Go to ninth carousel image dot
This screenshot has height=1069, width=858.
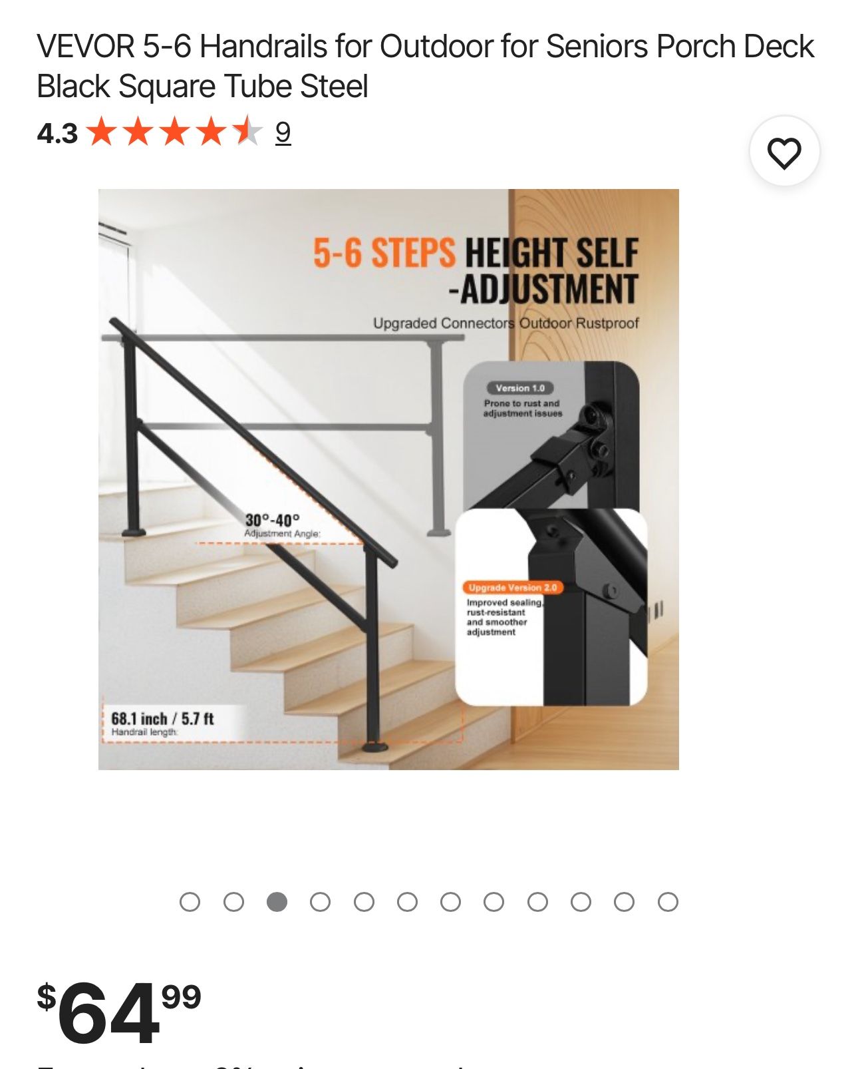[537, 902]
